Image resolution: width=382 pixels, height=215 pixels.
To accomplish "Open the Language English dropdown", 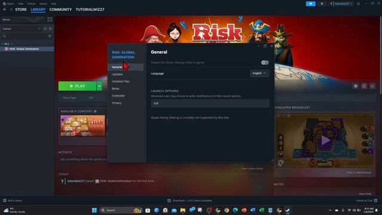I will click(x=260, y=73).
